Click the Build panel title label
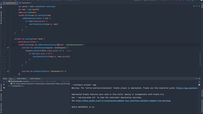 5,79
